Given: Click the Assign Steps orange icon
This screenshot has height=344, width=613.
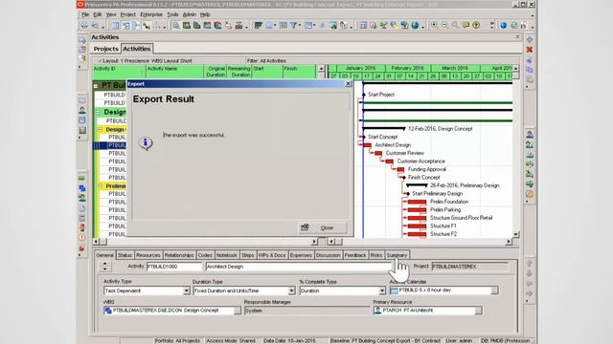Looking at the screenshot, I should pyautogui.click(x=530, y=194).
